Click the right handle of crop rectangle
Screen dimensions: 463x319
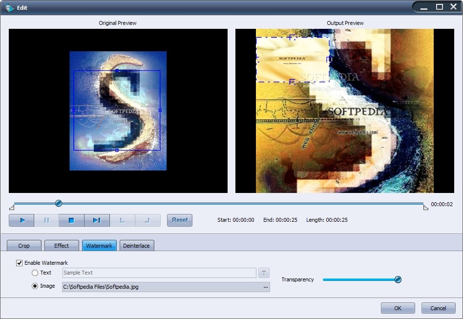click(160, 110)
